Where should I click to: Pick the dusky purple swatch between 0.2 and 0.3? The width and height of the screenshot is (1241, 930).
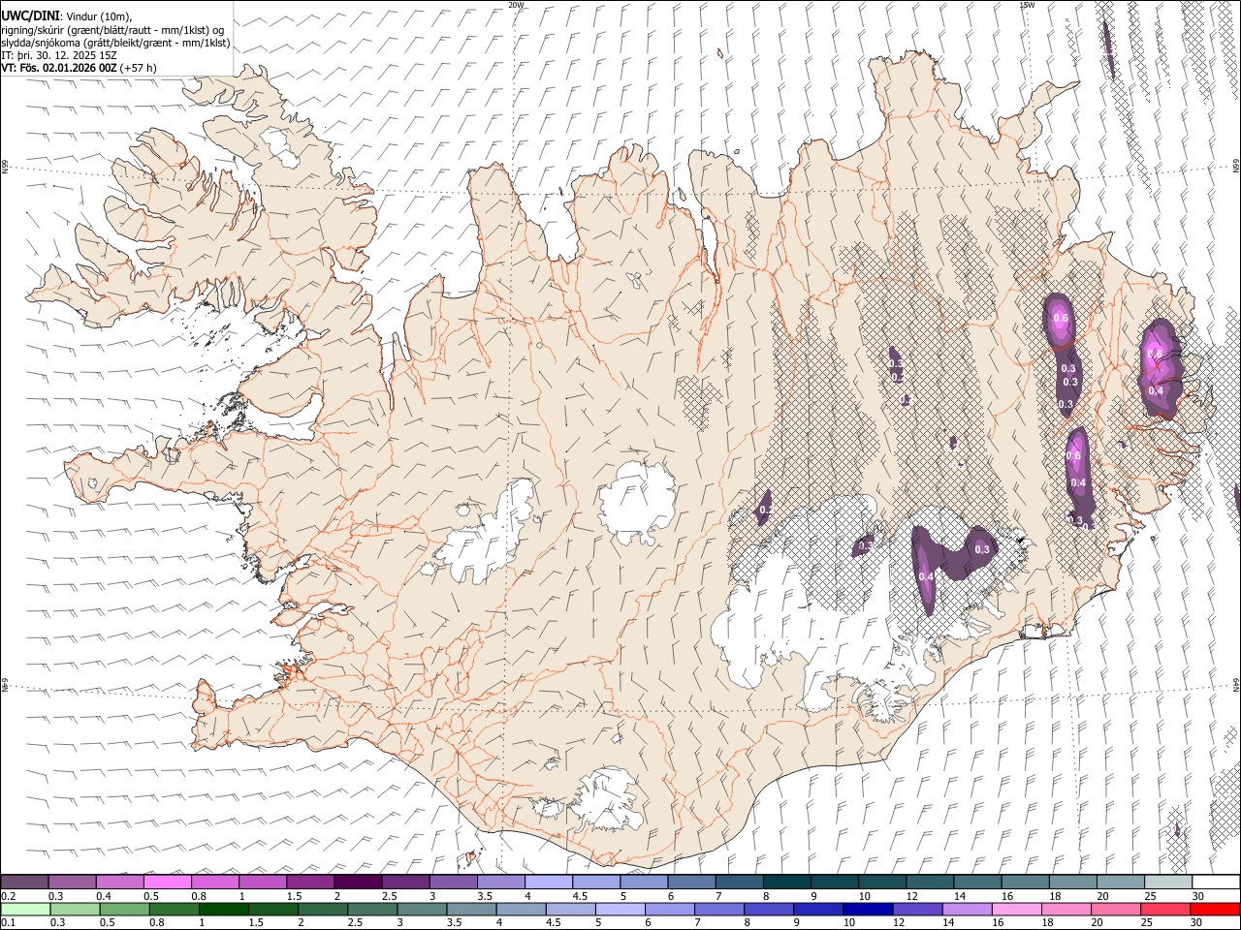click(25, 883)
